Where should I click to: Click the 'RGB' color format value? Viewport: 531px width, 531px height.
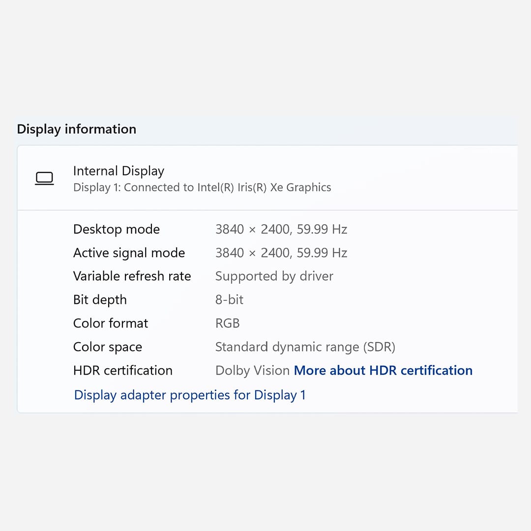(x=227, y=323)
